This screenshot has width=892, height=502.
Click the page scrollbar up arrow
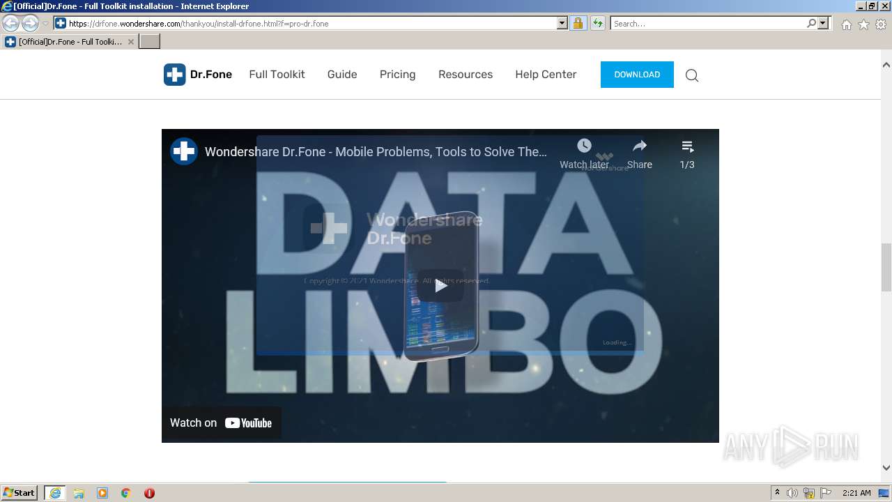[x=886, y=65]
